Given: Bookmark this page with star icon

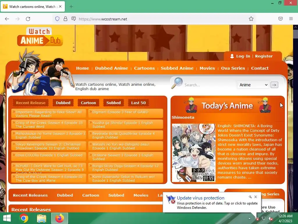Looking at the screenshot, I should tap(251, 19).
